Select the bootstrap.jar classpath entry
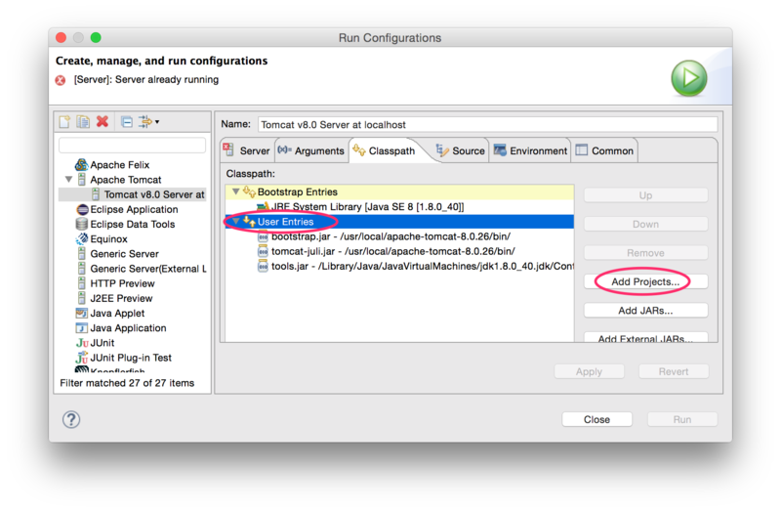Image resolution: width=781 pixels, height=512 pixels. (x=399, y=236)
